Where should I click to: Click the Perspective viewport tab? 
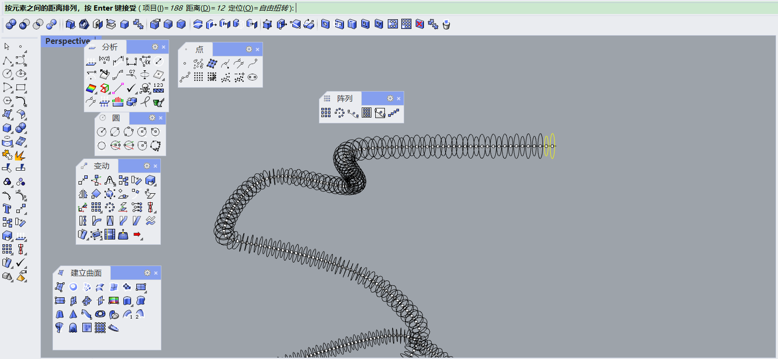click(x=67, y=41)
